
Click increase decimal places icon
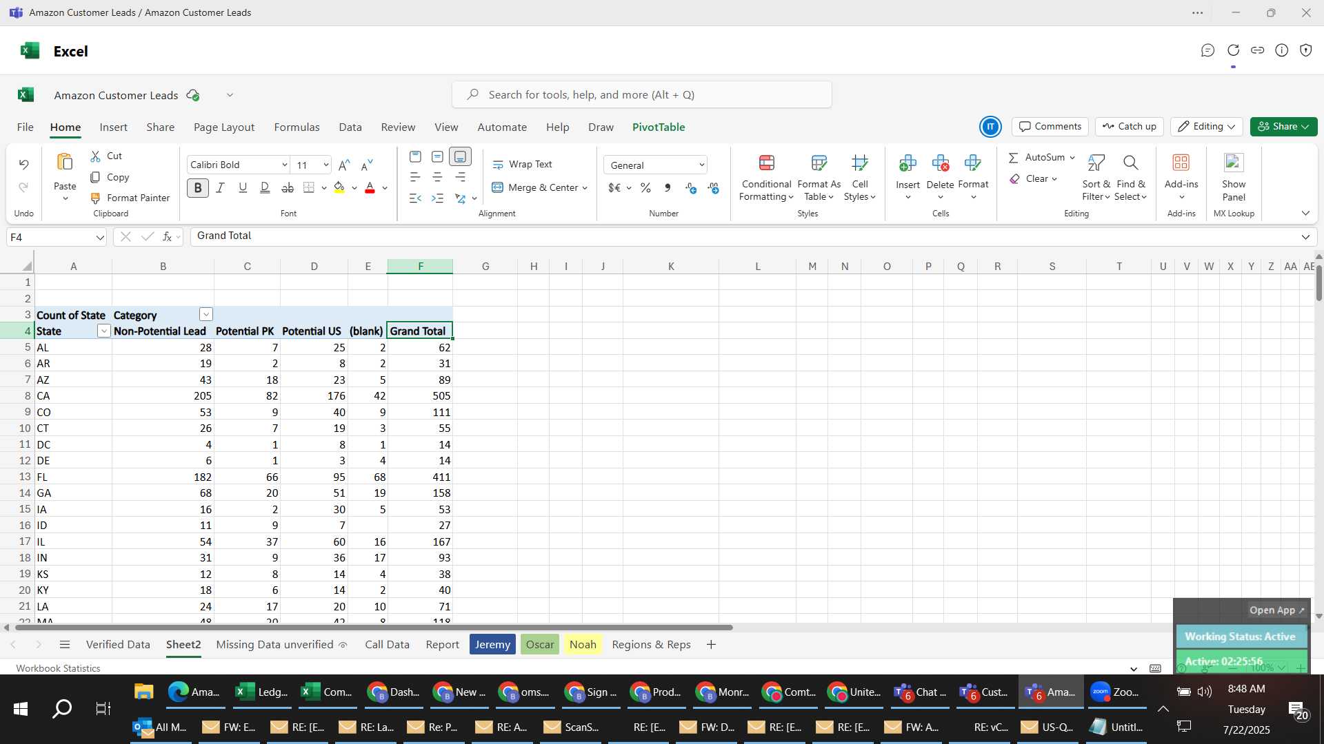690,188
